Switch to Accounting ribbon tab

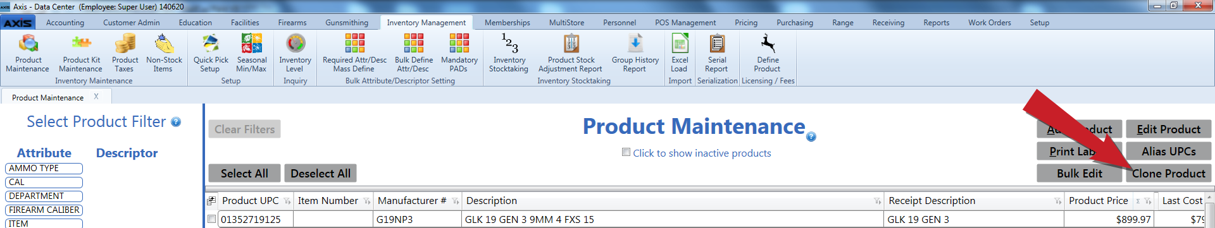(x=65, y=23)
